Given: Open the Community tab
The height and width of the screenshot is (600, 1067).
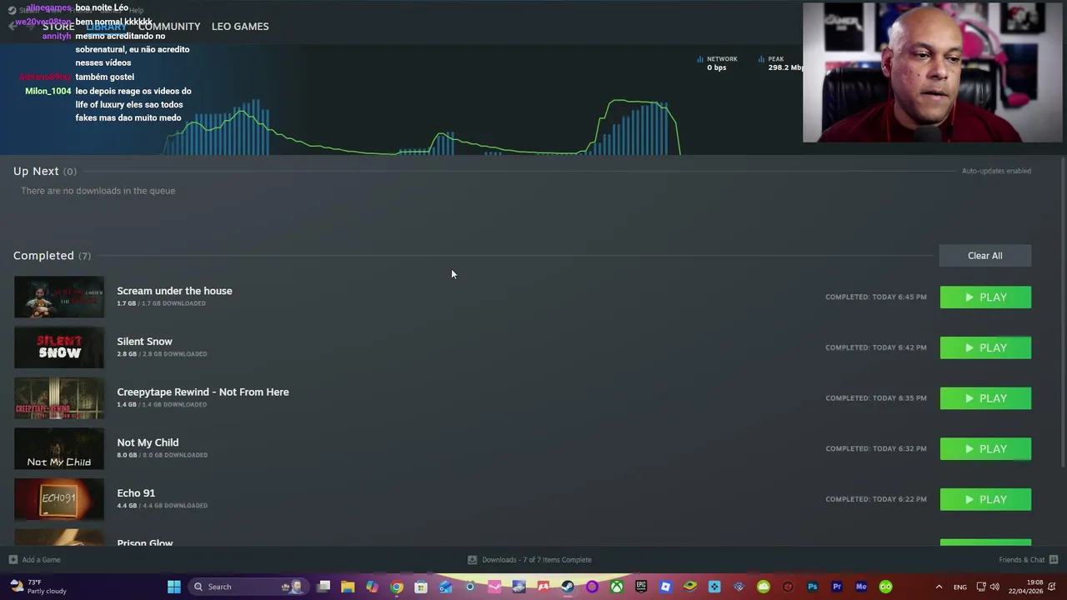Looking at the screenshot, I should pyautogui.click(x=169, y=27).
